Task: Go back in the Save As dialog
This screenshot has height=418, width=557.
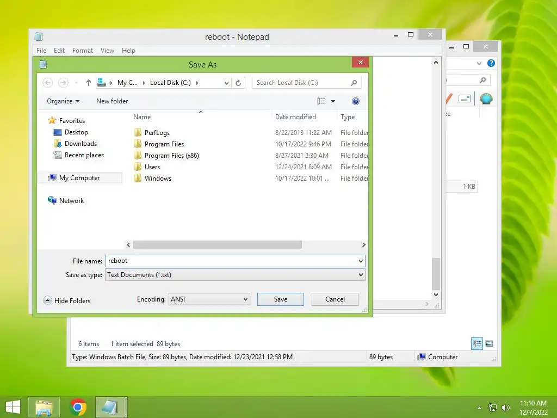Action: [x=48, y=83]
